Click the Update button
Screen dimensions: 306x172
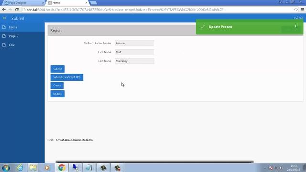(x=57, y=94)
